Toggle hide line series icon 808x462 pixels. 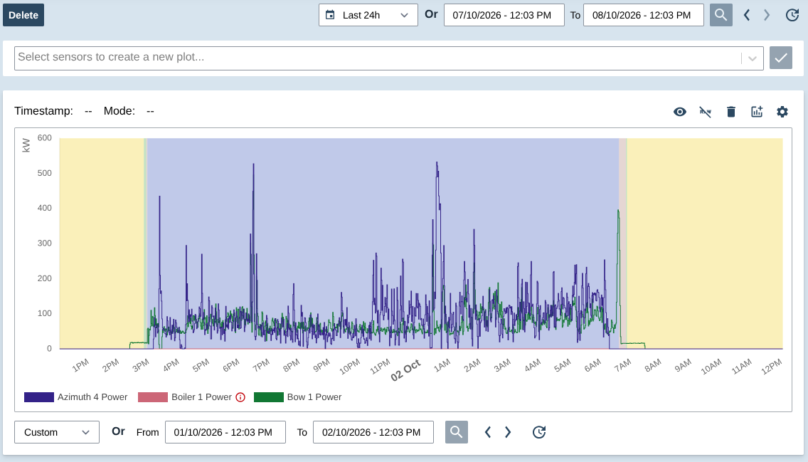(705, 111)
